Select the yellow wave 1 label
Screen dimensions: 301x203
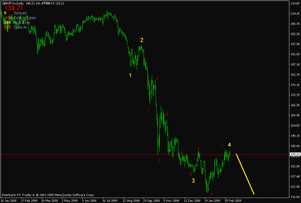131,76
